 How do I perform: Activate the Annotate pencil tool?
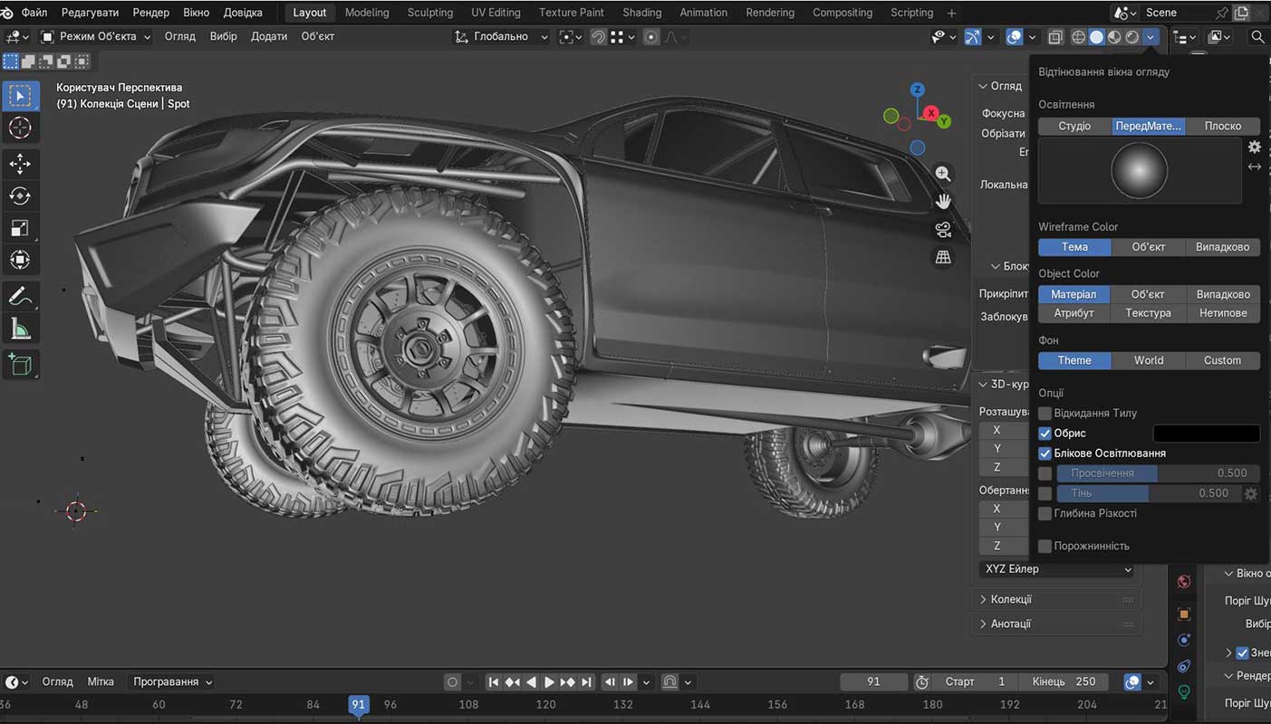tap(20, 296)
